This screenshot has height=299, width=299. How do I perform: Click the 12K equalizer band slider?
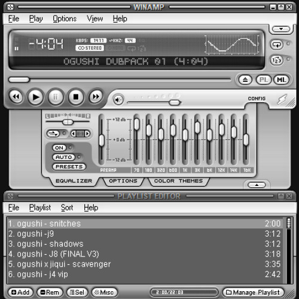222,130
